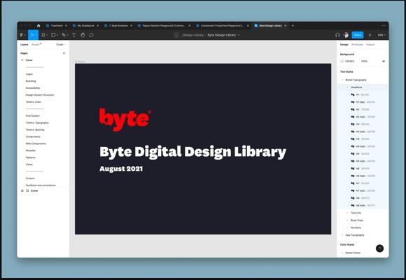Select the Move tool
Screen dimensions: 406x280
tap(33, 35)
